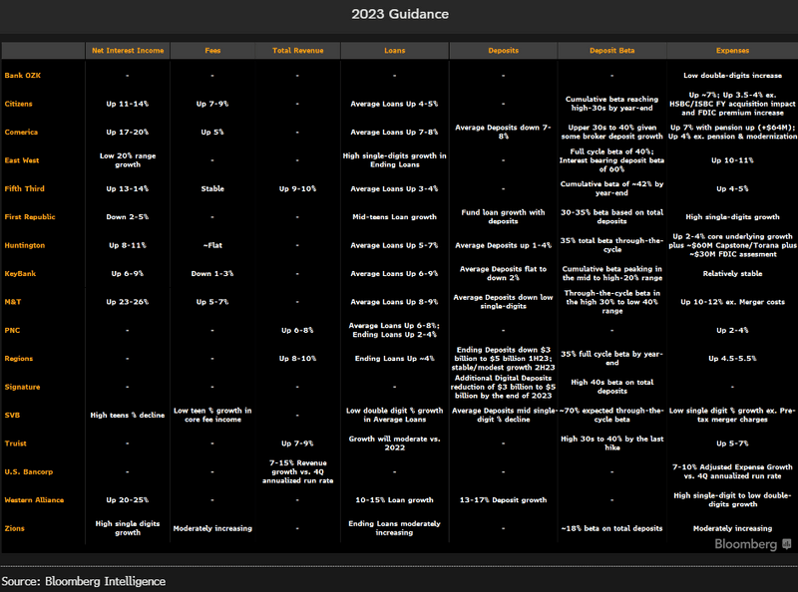This screenshot has height=592, width=798.
Task: Select Regions' "Up 8-10%" total revenue cell
Action: point(297,359)
